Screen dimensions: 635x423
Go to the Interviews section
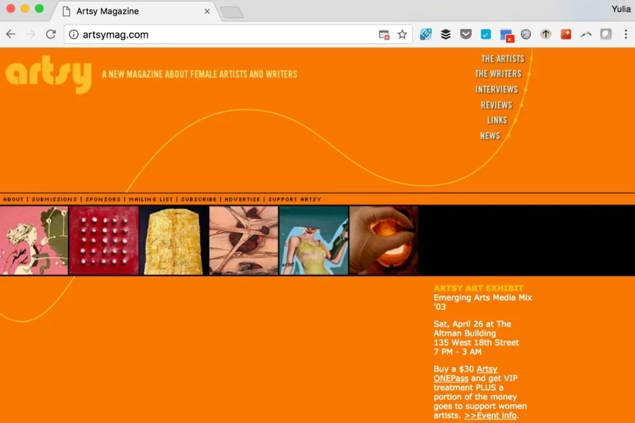coord(496,90)
